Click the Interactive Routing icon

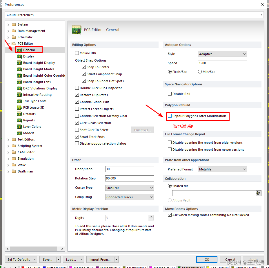tap(19, 95)
